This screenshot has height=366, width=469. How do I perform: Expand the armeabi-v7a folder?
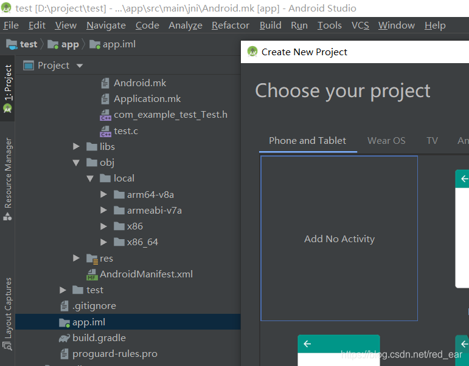[x=103, y=211]
